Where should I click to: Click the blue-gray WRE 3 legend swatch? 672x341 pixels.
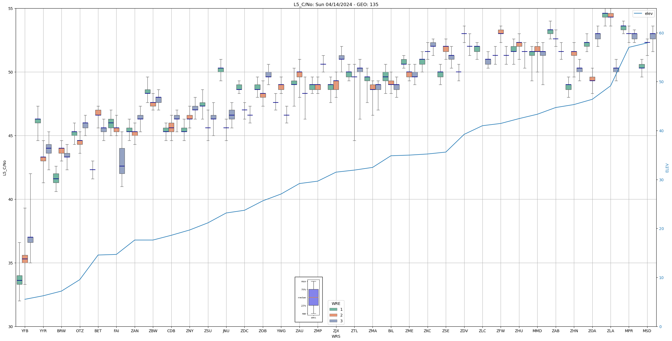point(333,321)
